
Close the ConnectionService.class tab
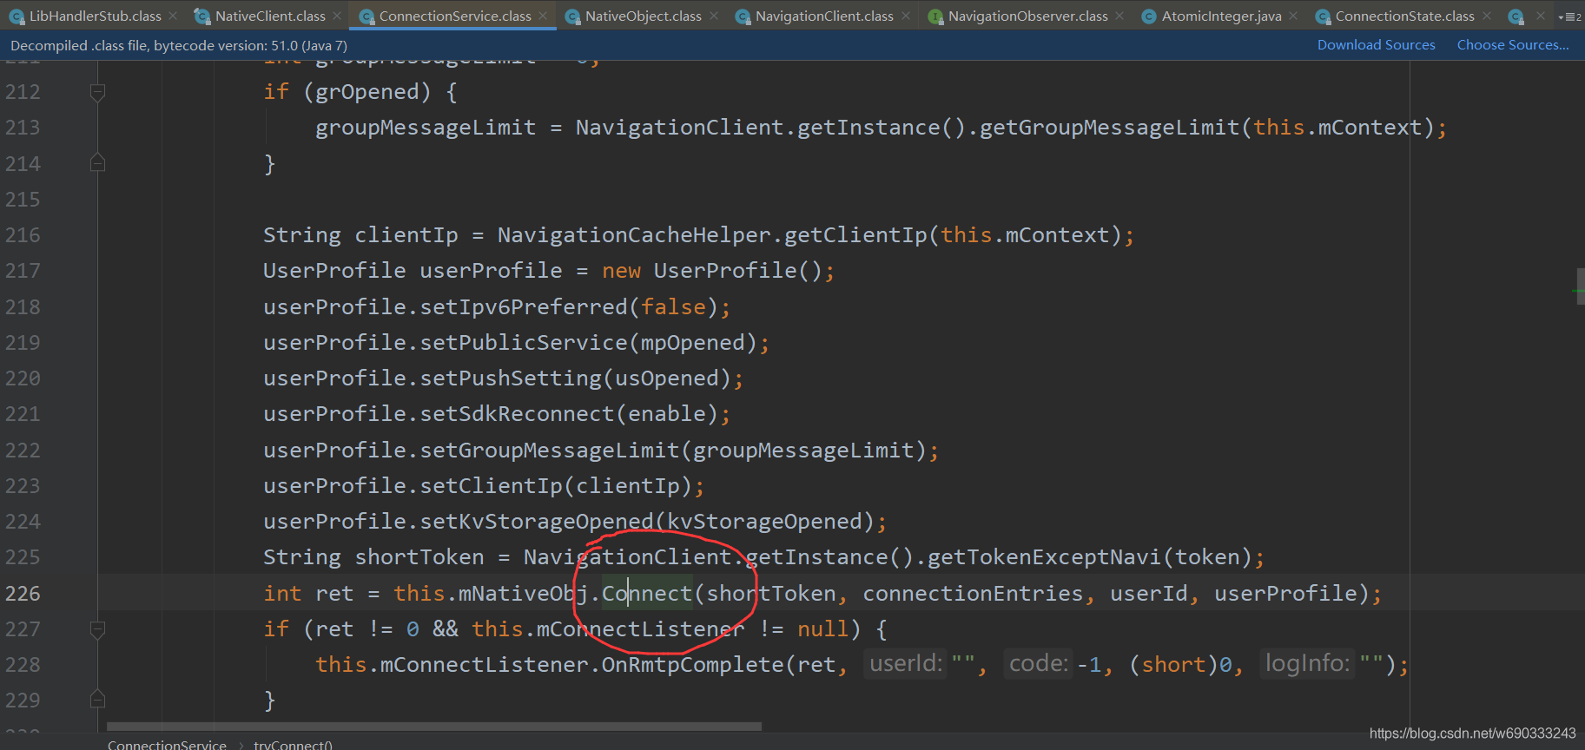[543, 16]
